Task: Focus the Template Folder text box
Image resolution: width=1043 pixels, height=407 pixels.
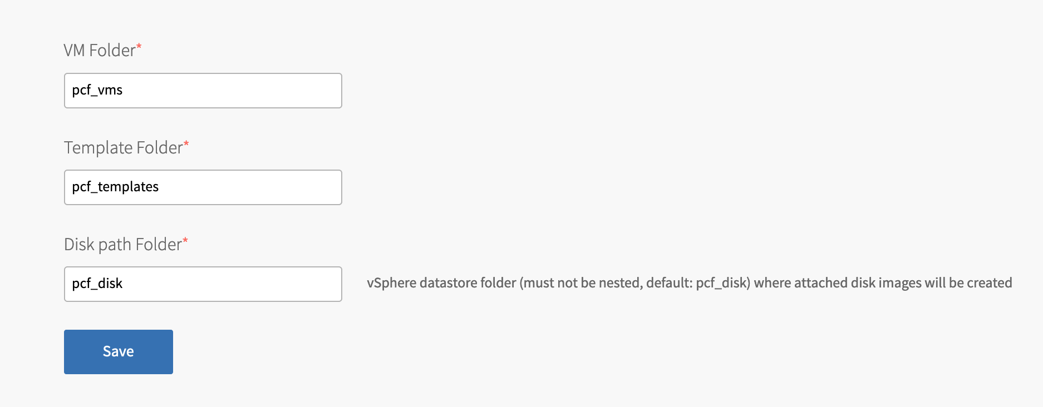Action: click(x=203, y=187)
